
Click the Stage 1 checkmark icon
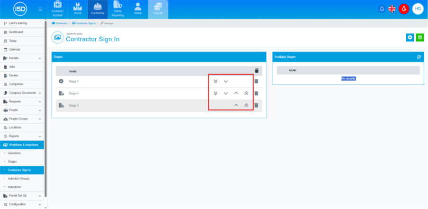tap(61, 81)
